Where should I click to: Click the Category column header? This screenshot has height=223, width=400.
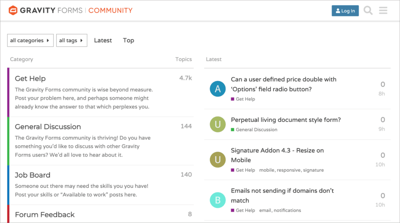pyautogui.click(x=21, y=59)
